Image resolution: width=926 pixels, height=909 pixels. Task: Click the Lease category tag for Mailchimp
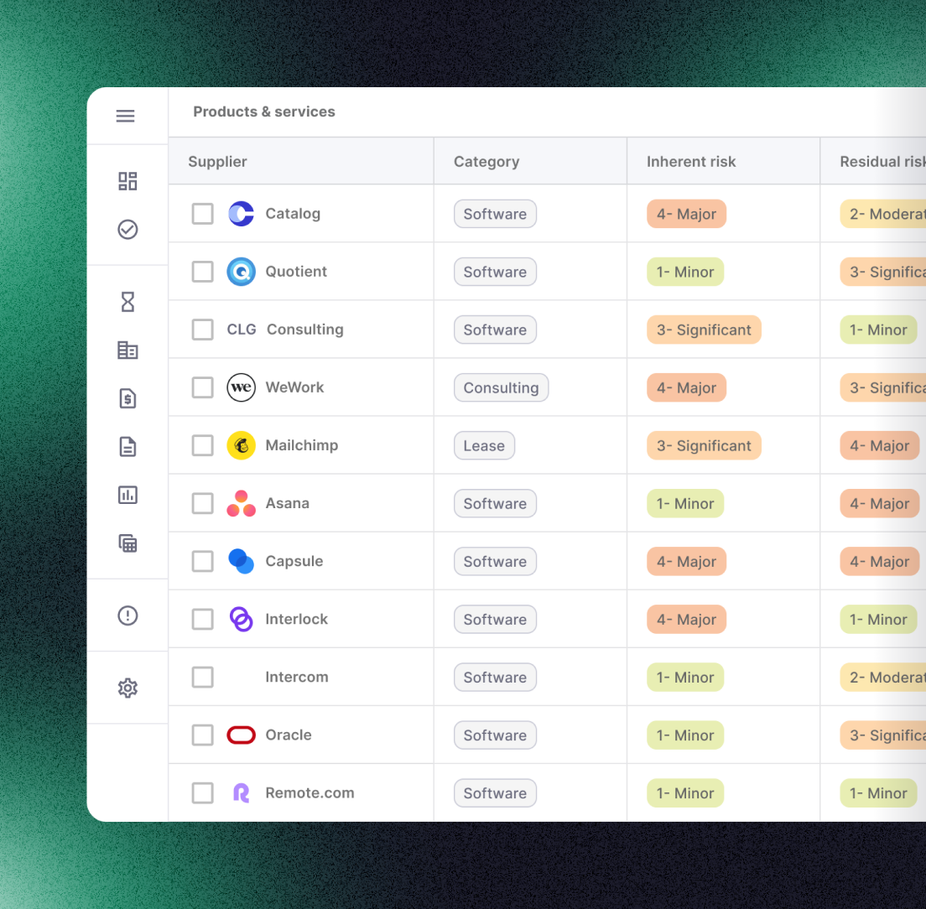(x=484, y=445)
